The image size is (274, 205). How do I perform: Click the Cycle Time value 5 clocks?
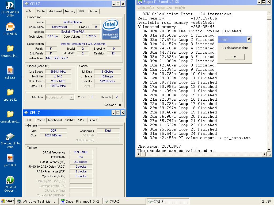[81, 176]
